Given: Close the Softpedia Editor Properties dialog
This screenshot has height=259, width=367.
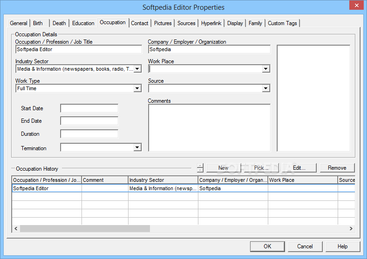Looking at the screenshot, I should point(356,5).
